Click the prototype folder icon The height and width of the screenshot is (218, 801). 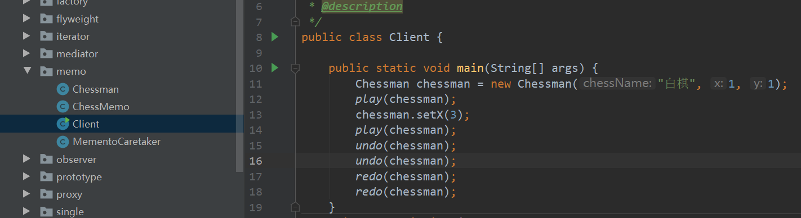tap(46, 176)
